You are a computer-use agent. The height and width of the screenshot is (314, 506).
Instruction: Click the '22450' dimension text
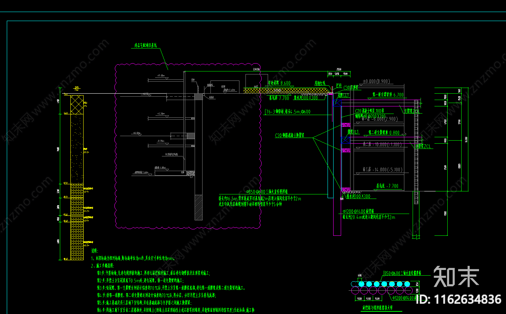pyautogui.click(x=256, y=69)
